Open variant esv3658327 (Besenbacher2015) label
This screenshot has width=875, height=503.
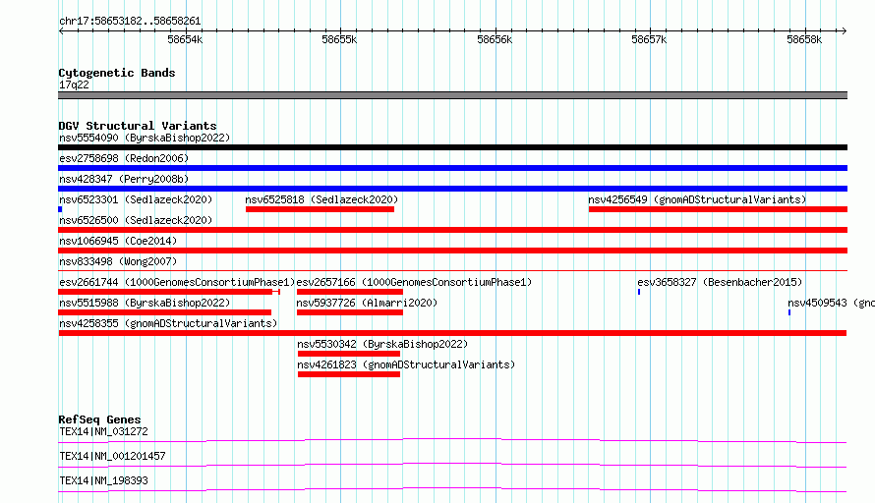[x=720, y=282]
